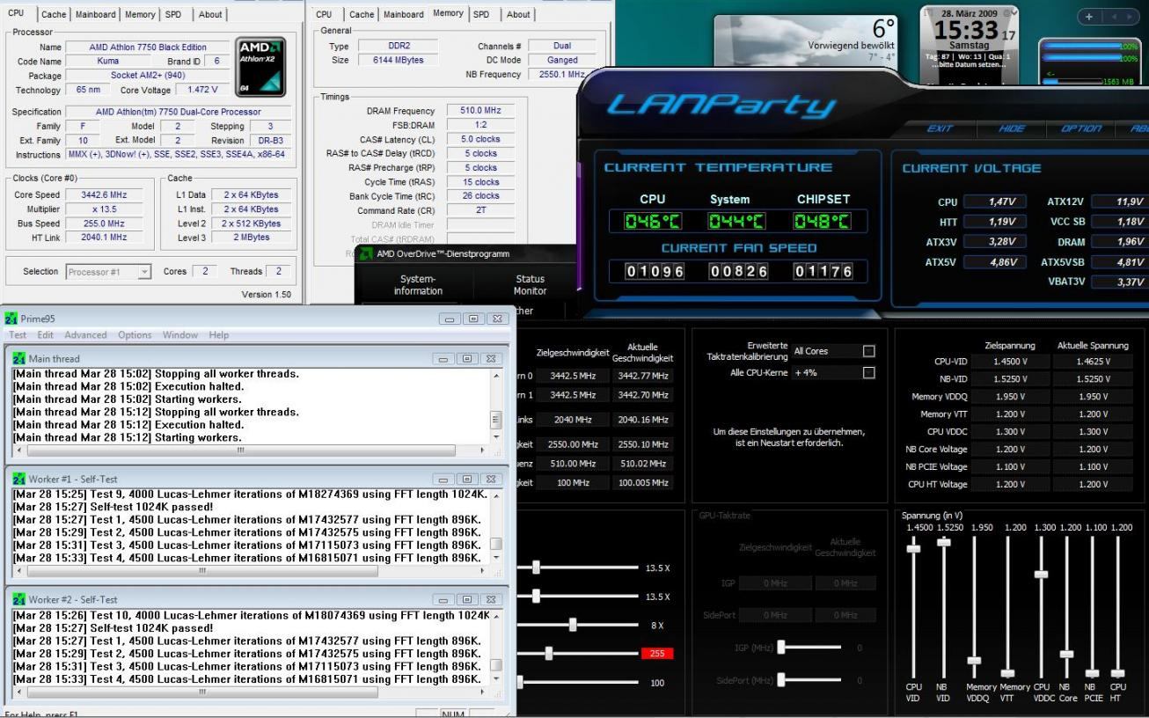
Task: Open the Test menu in Prime95
Action: pos(18,335)
